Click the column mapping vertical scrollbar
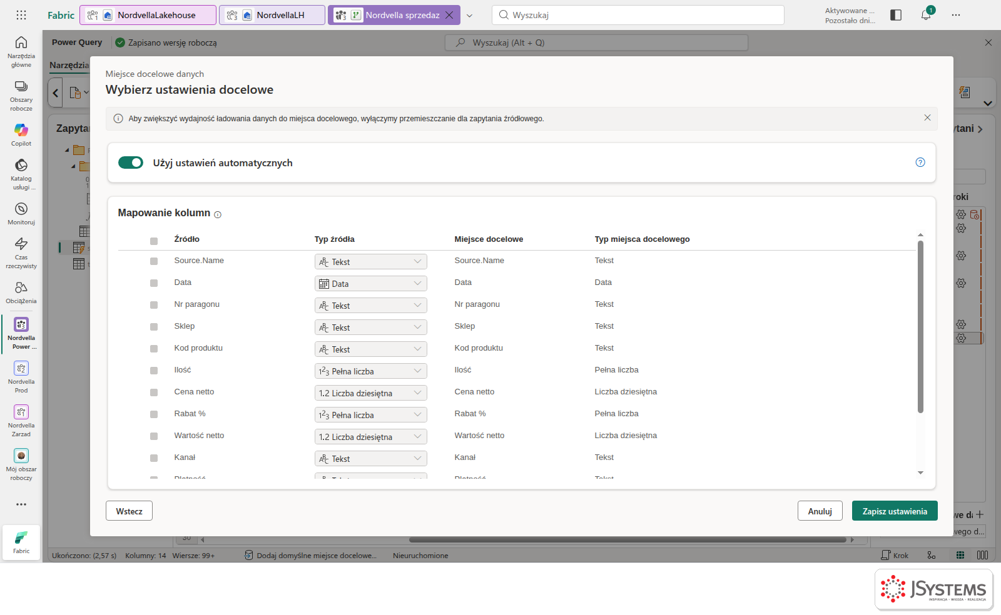The height and width of the screenshot is (615, 1001). click(920, 327)
